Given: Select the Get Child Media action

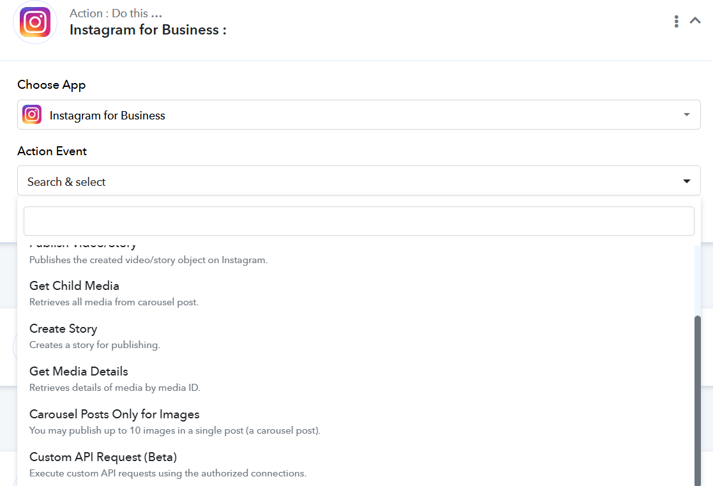Looking at the screenshot, I should click(75, 286).
